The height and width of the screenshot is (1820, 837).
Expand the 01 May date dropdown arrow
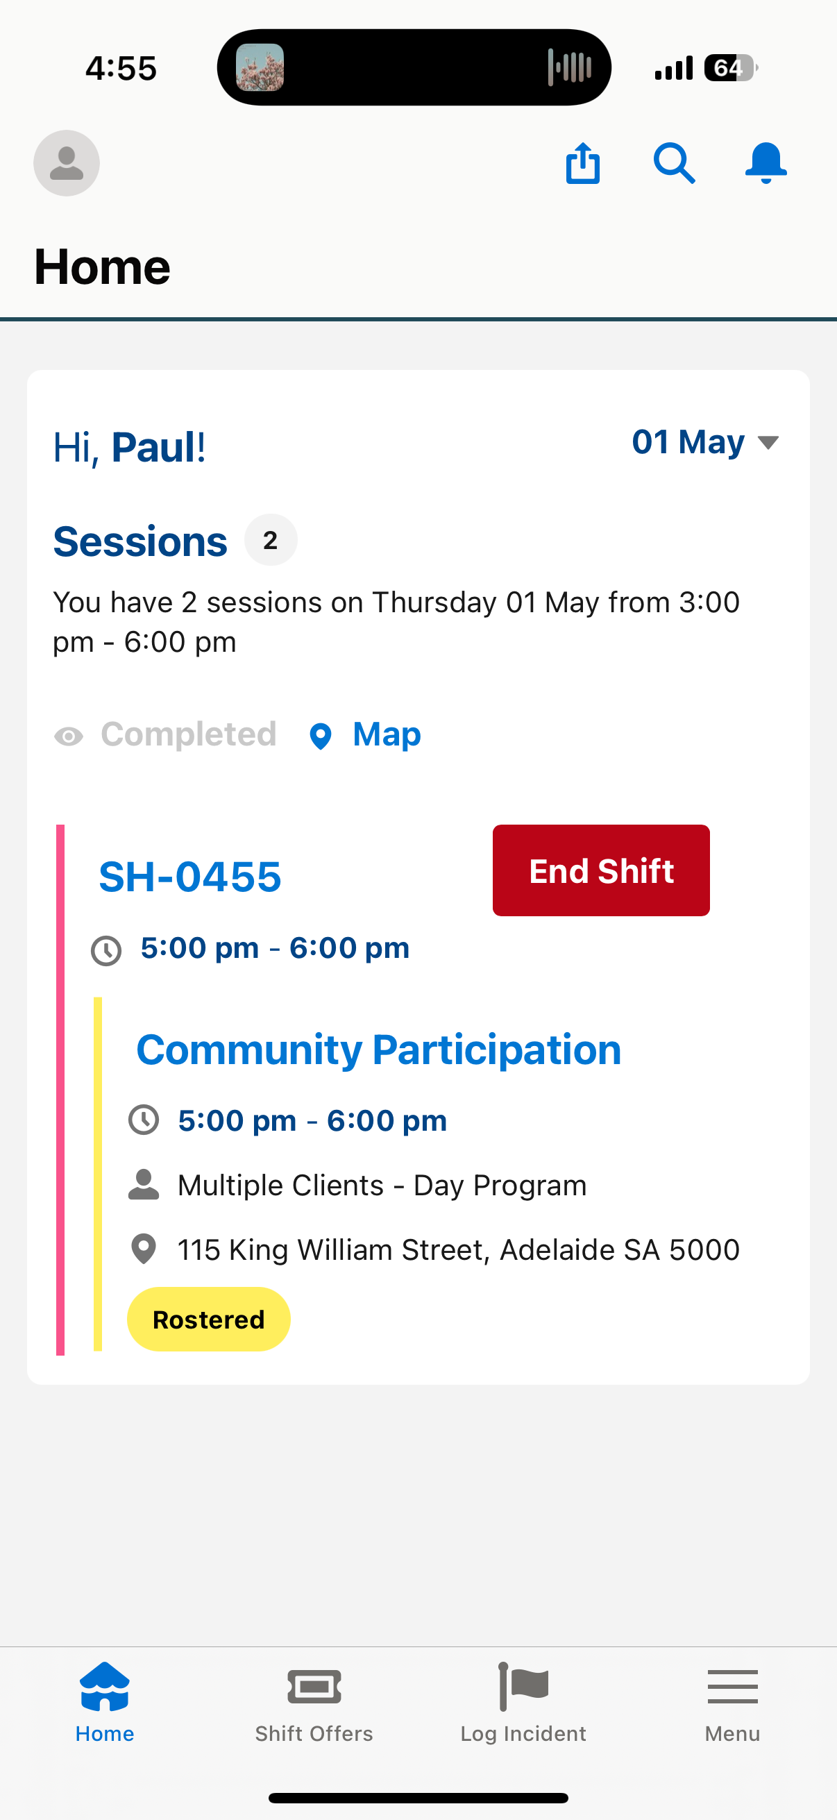pyautogui.click(x=768, y=443)
